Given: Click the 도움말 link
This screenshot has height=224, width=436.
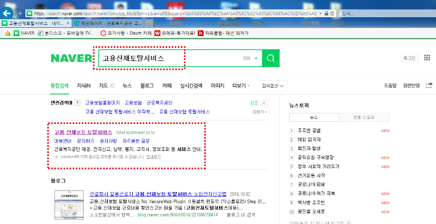Looking at the screenshot, I should click(x=390, y=86).
